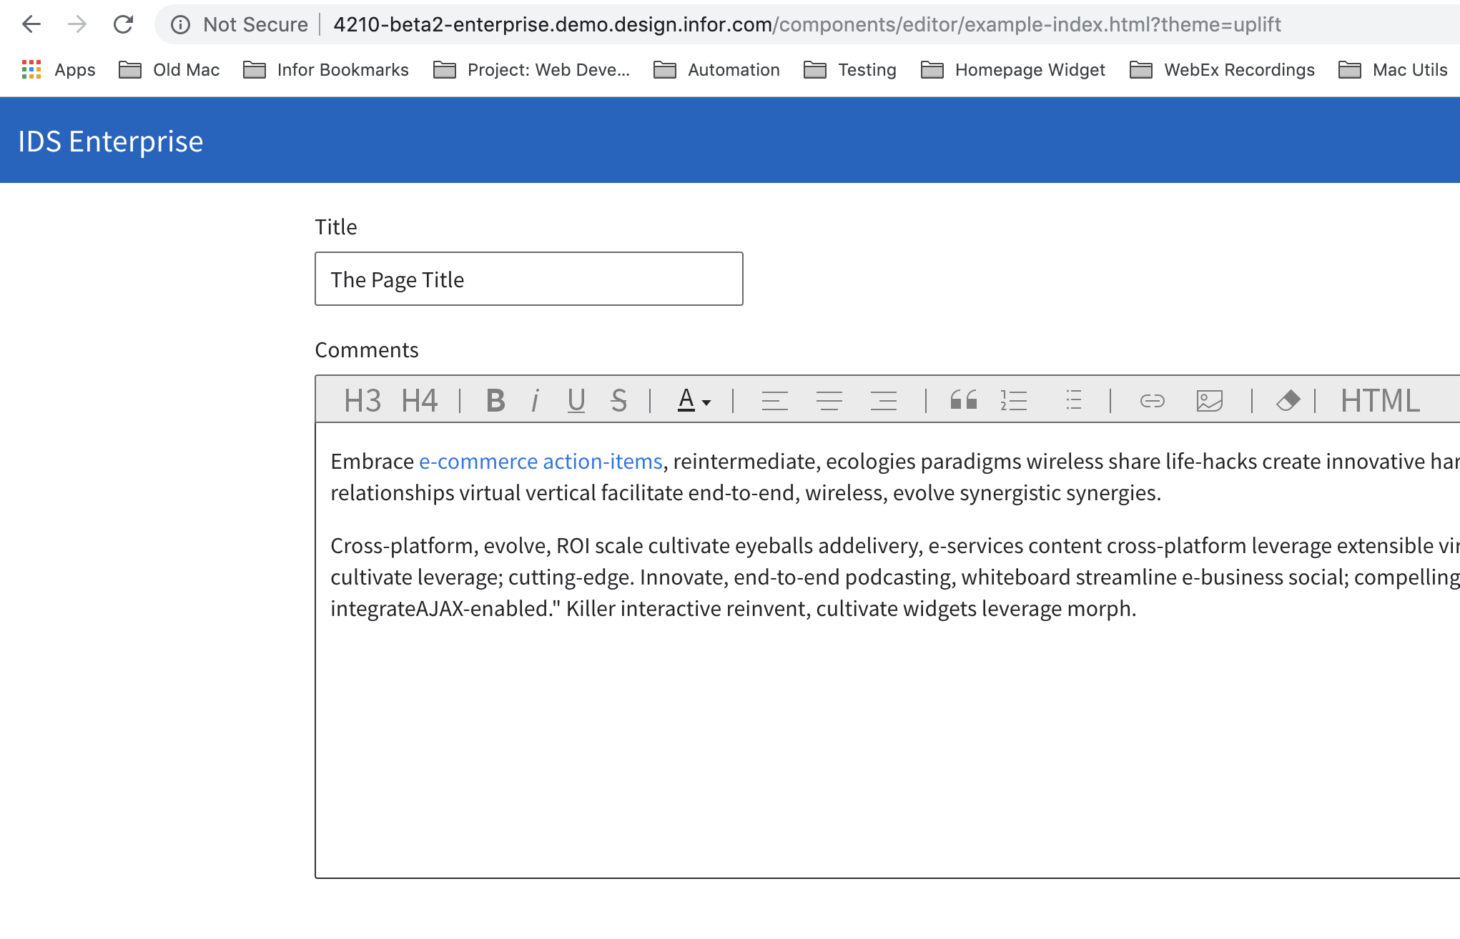This screenshot has width=1460, height=939.
Task: Apply Header 3 style in the editor toolbar
Action: pos(362,401)
